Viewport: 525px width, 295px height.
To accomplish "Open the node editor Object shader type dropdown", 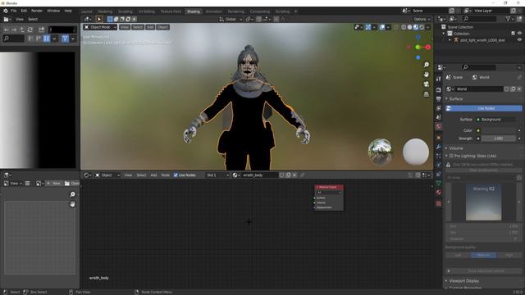I will (107, 175).
